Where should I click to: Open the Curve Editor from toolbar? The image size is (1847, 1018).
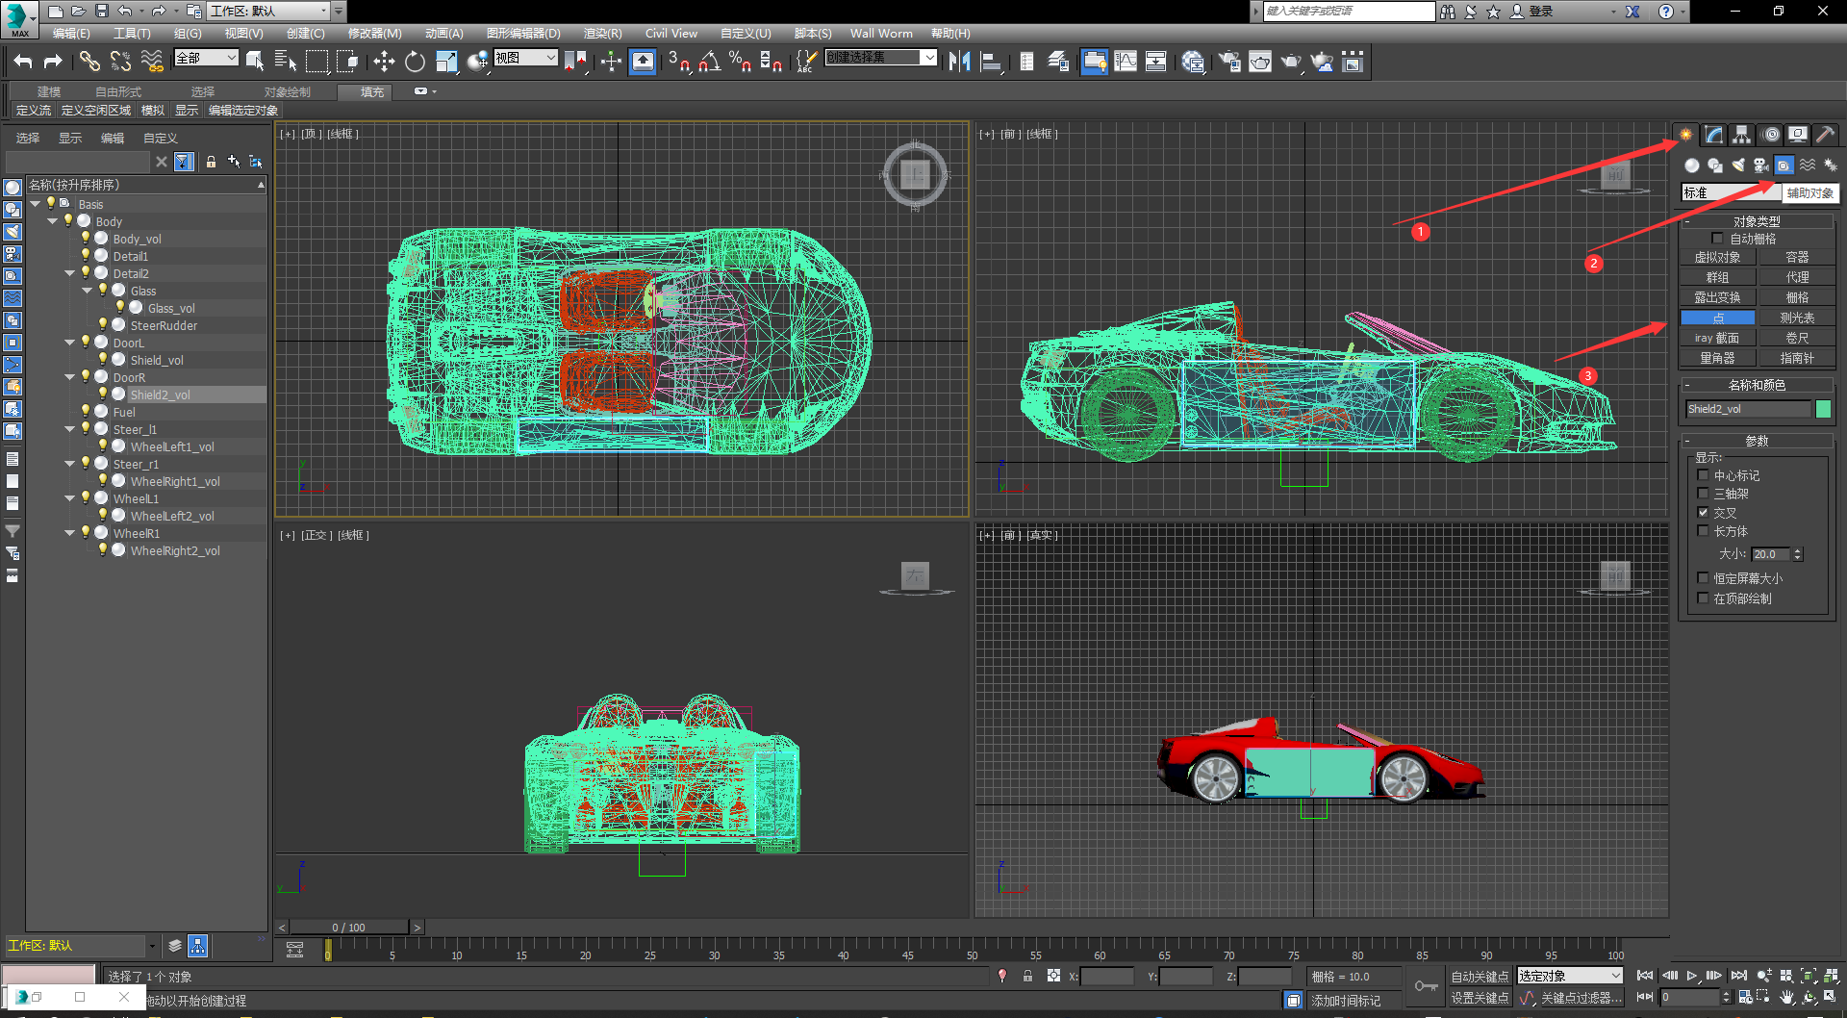point(1126,62)
